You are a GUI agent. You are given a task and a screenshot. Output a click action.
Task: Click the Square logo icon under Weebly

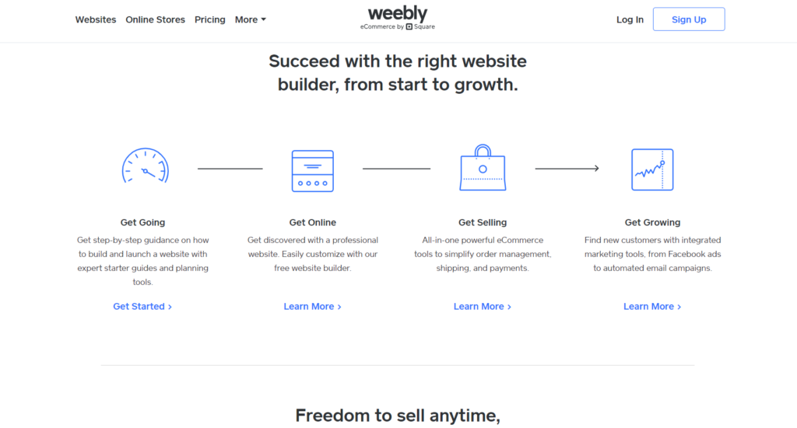pyautogui.click(x=409, y=27)
